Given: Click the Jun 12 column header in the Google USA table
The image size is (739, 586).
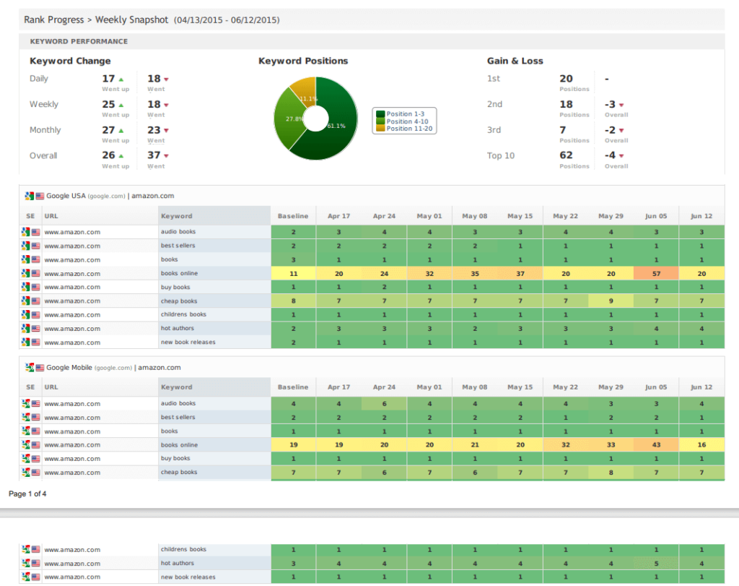Looking at the screenshot, I should click(x=701, y=215).
